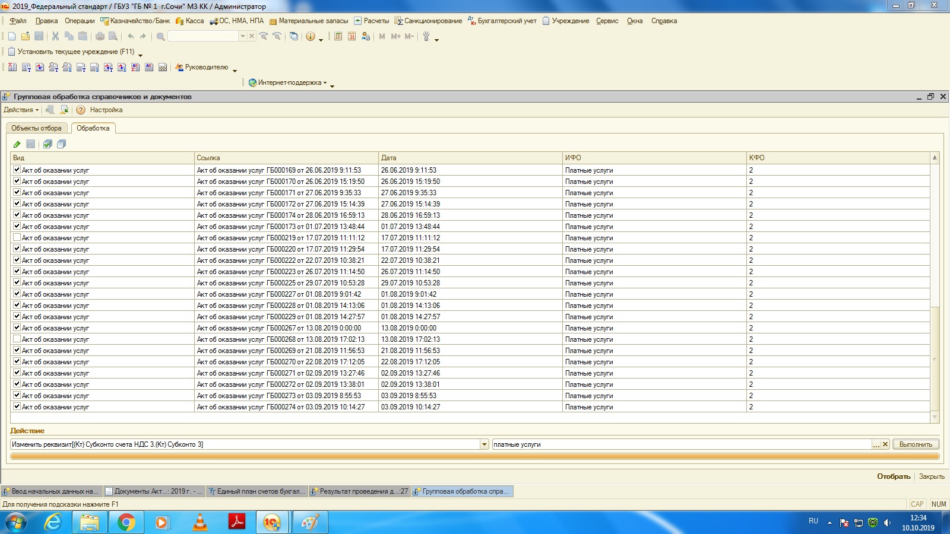950x534 pixels.
Task: Open VLC media player from taskbar
Action: 200,522
